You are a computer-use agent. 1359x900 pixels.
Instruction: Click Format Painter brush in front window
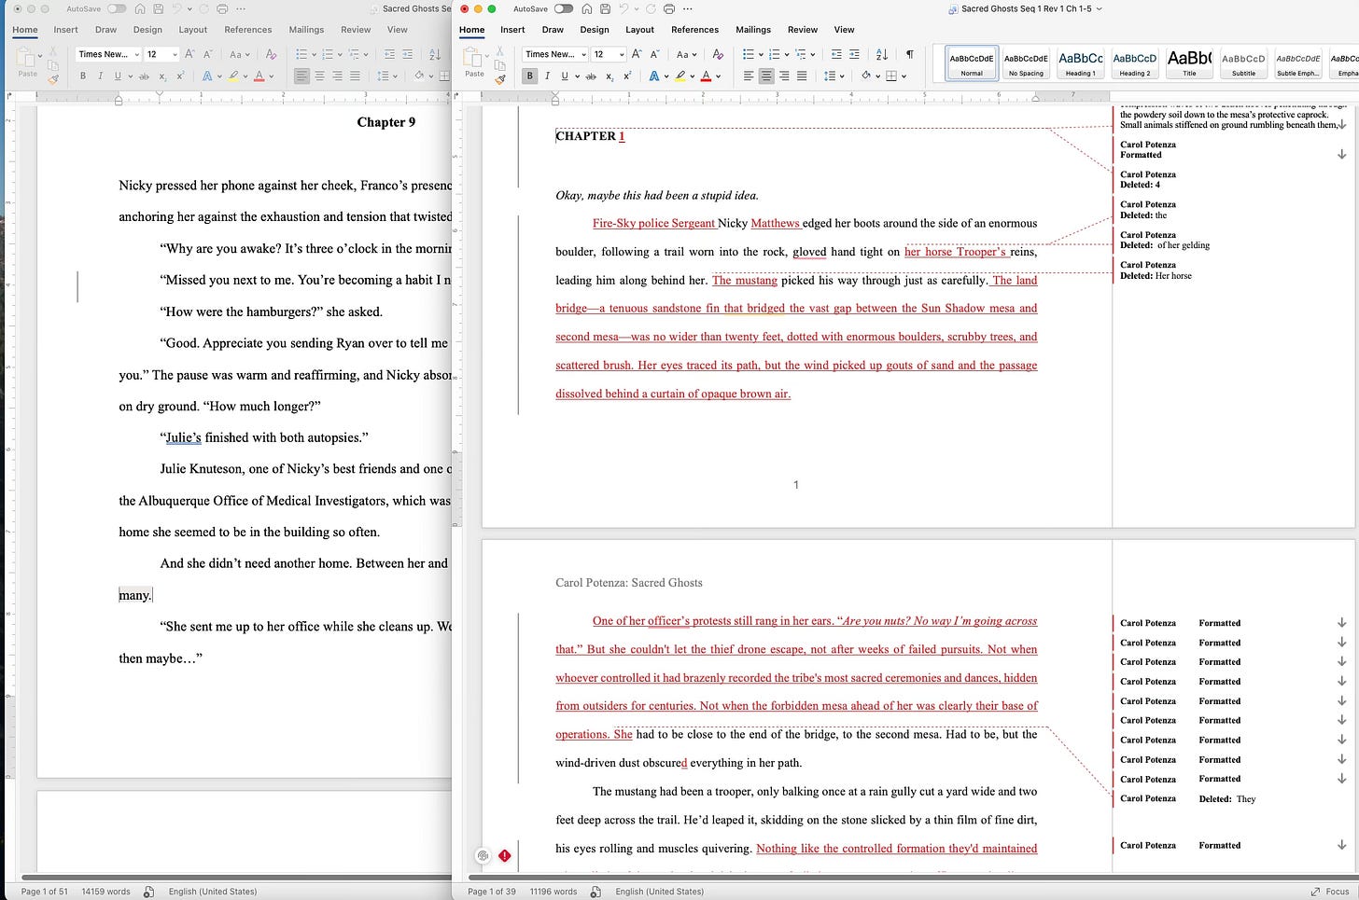coord(500,79)
